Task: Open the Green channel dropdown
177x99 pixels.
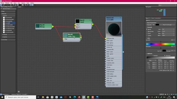Action: [x=168, y=31]
